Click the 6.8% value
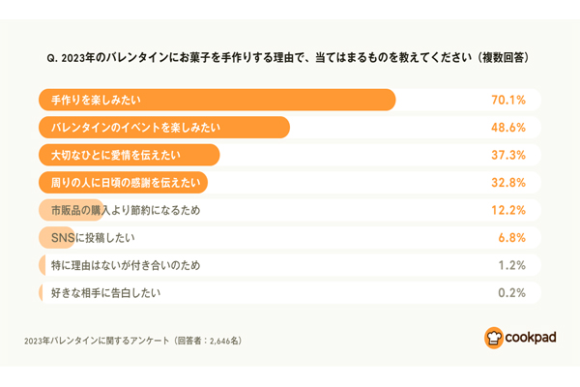The height and width of the screenshot is (387, 580). tap(509, 237)
